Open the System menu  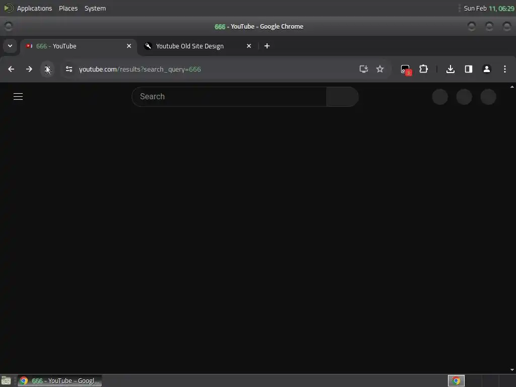click(x=95, y=8)
